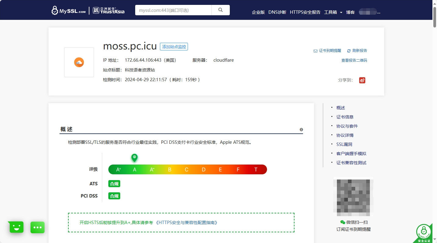Go to HTTPS安全报告 page
Image resolution: width=437 pixels, height=243 pixels.
[305, 12]
